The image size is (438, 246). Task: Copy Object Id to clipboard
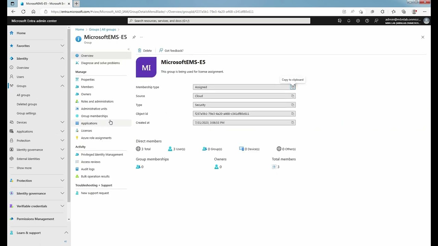pyautogui.click(x=293, y=114)
